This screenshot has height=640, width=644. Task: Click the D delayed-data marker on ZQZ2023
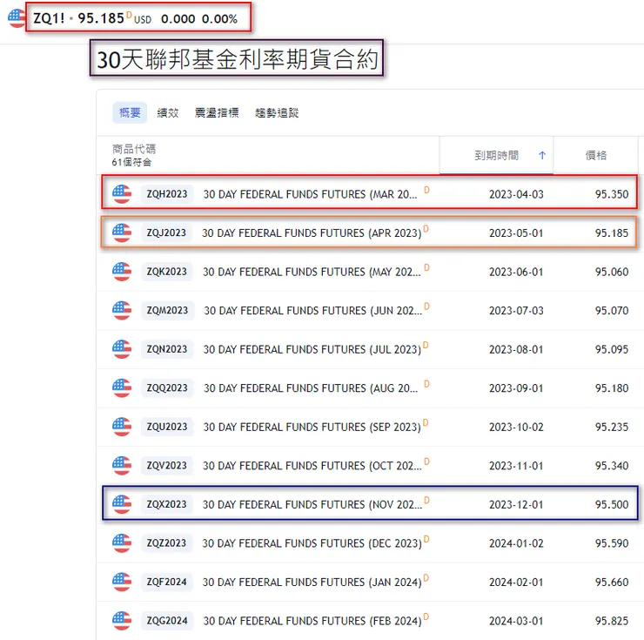click(426, 539)
